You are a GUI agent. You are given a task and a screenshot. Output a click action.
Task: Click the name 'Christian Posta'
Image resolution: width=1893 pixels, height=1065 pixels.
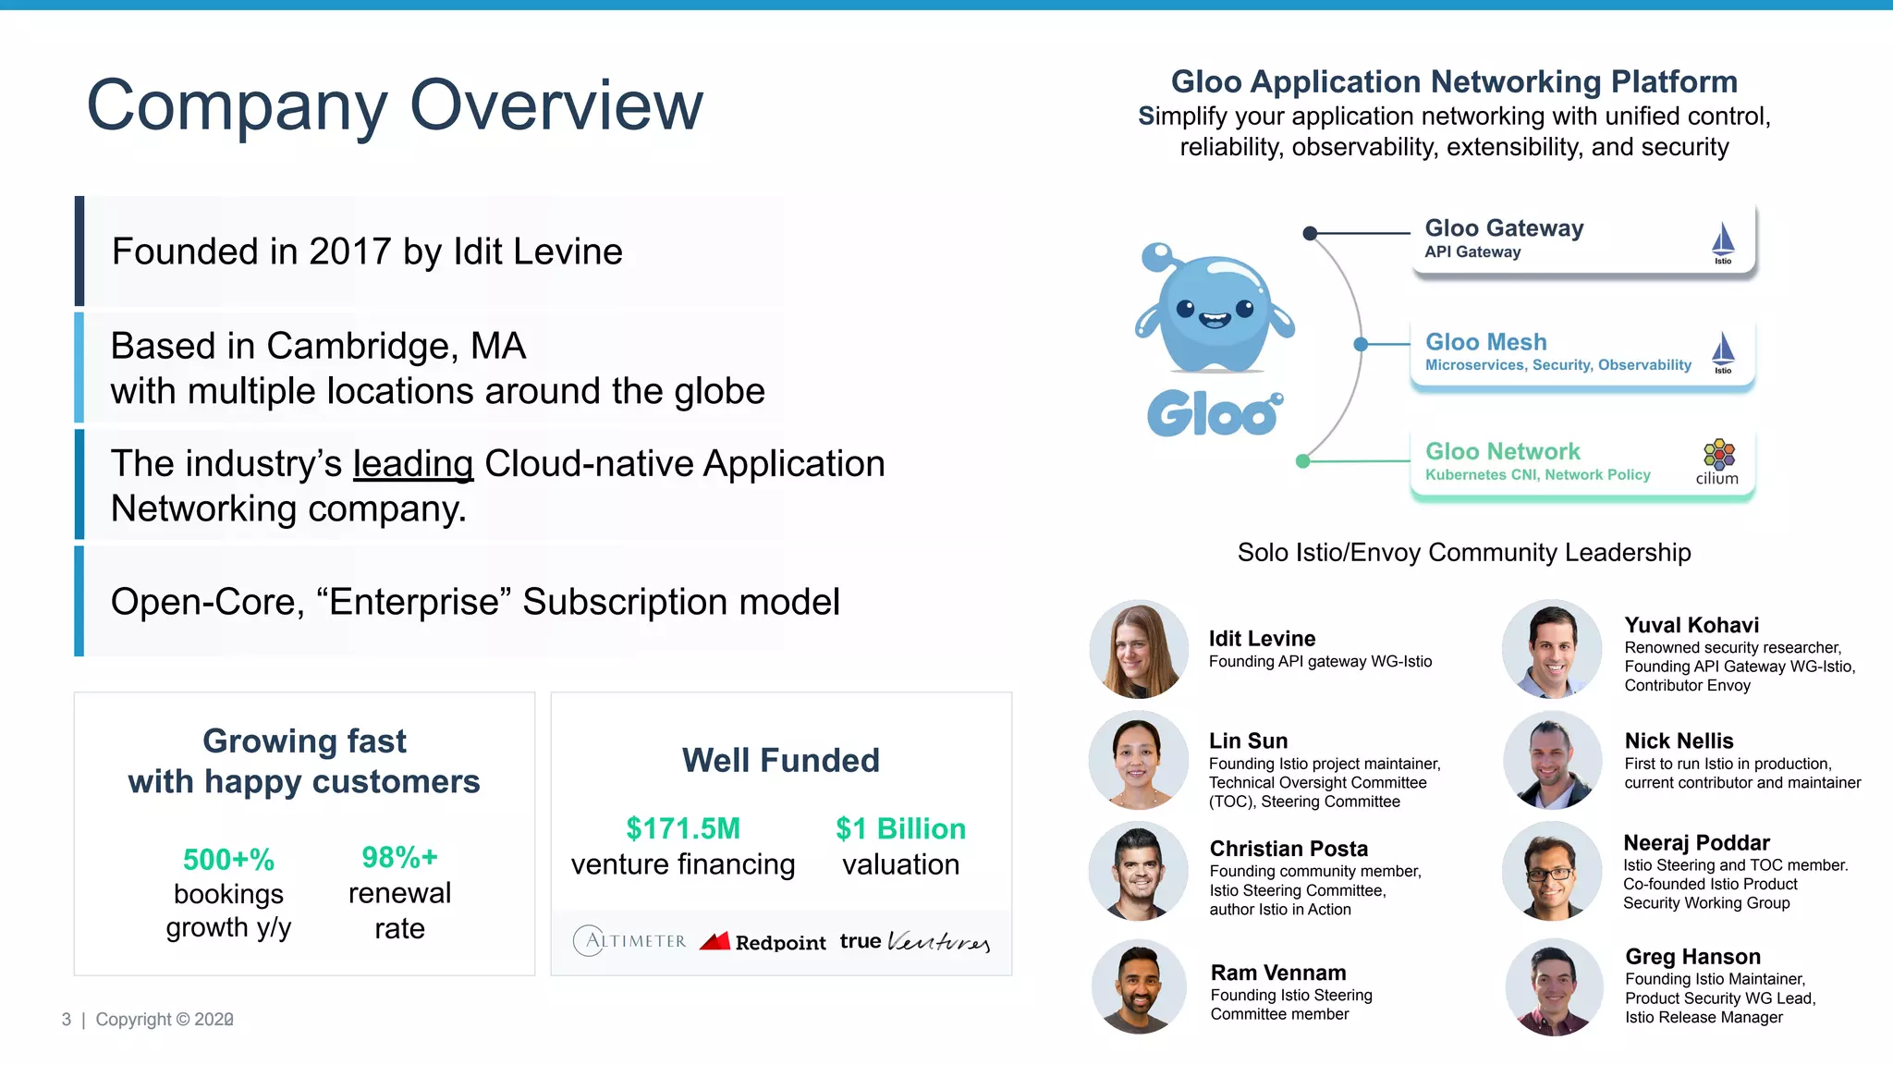point(1288,849)
